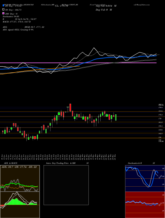Click the blue 20 Day legend swatch
Viewport: 165px width, 218px height.
pyautogui.click(x=3, y=6)
